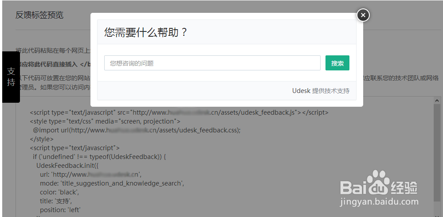
Task: Click the green 搜索 search button
Action: pos(337,63)
